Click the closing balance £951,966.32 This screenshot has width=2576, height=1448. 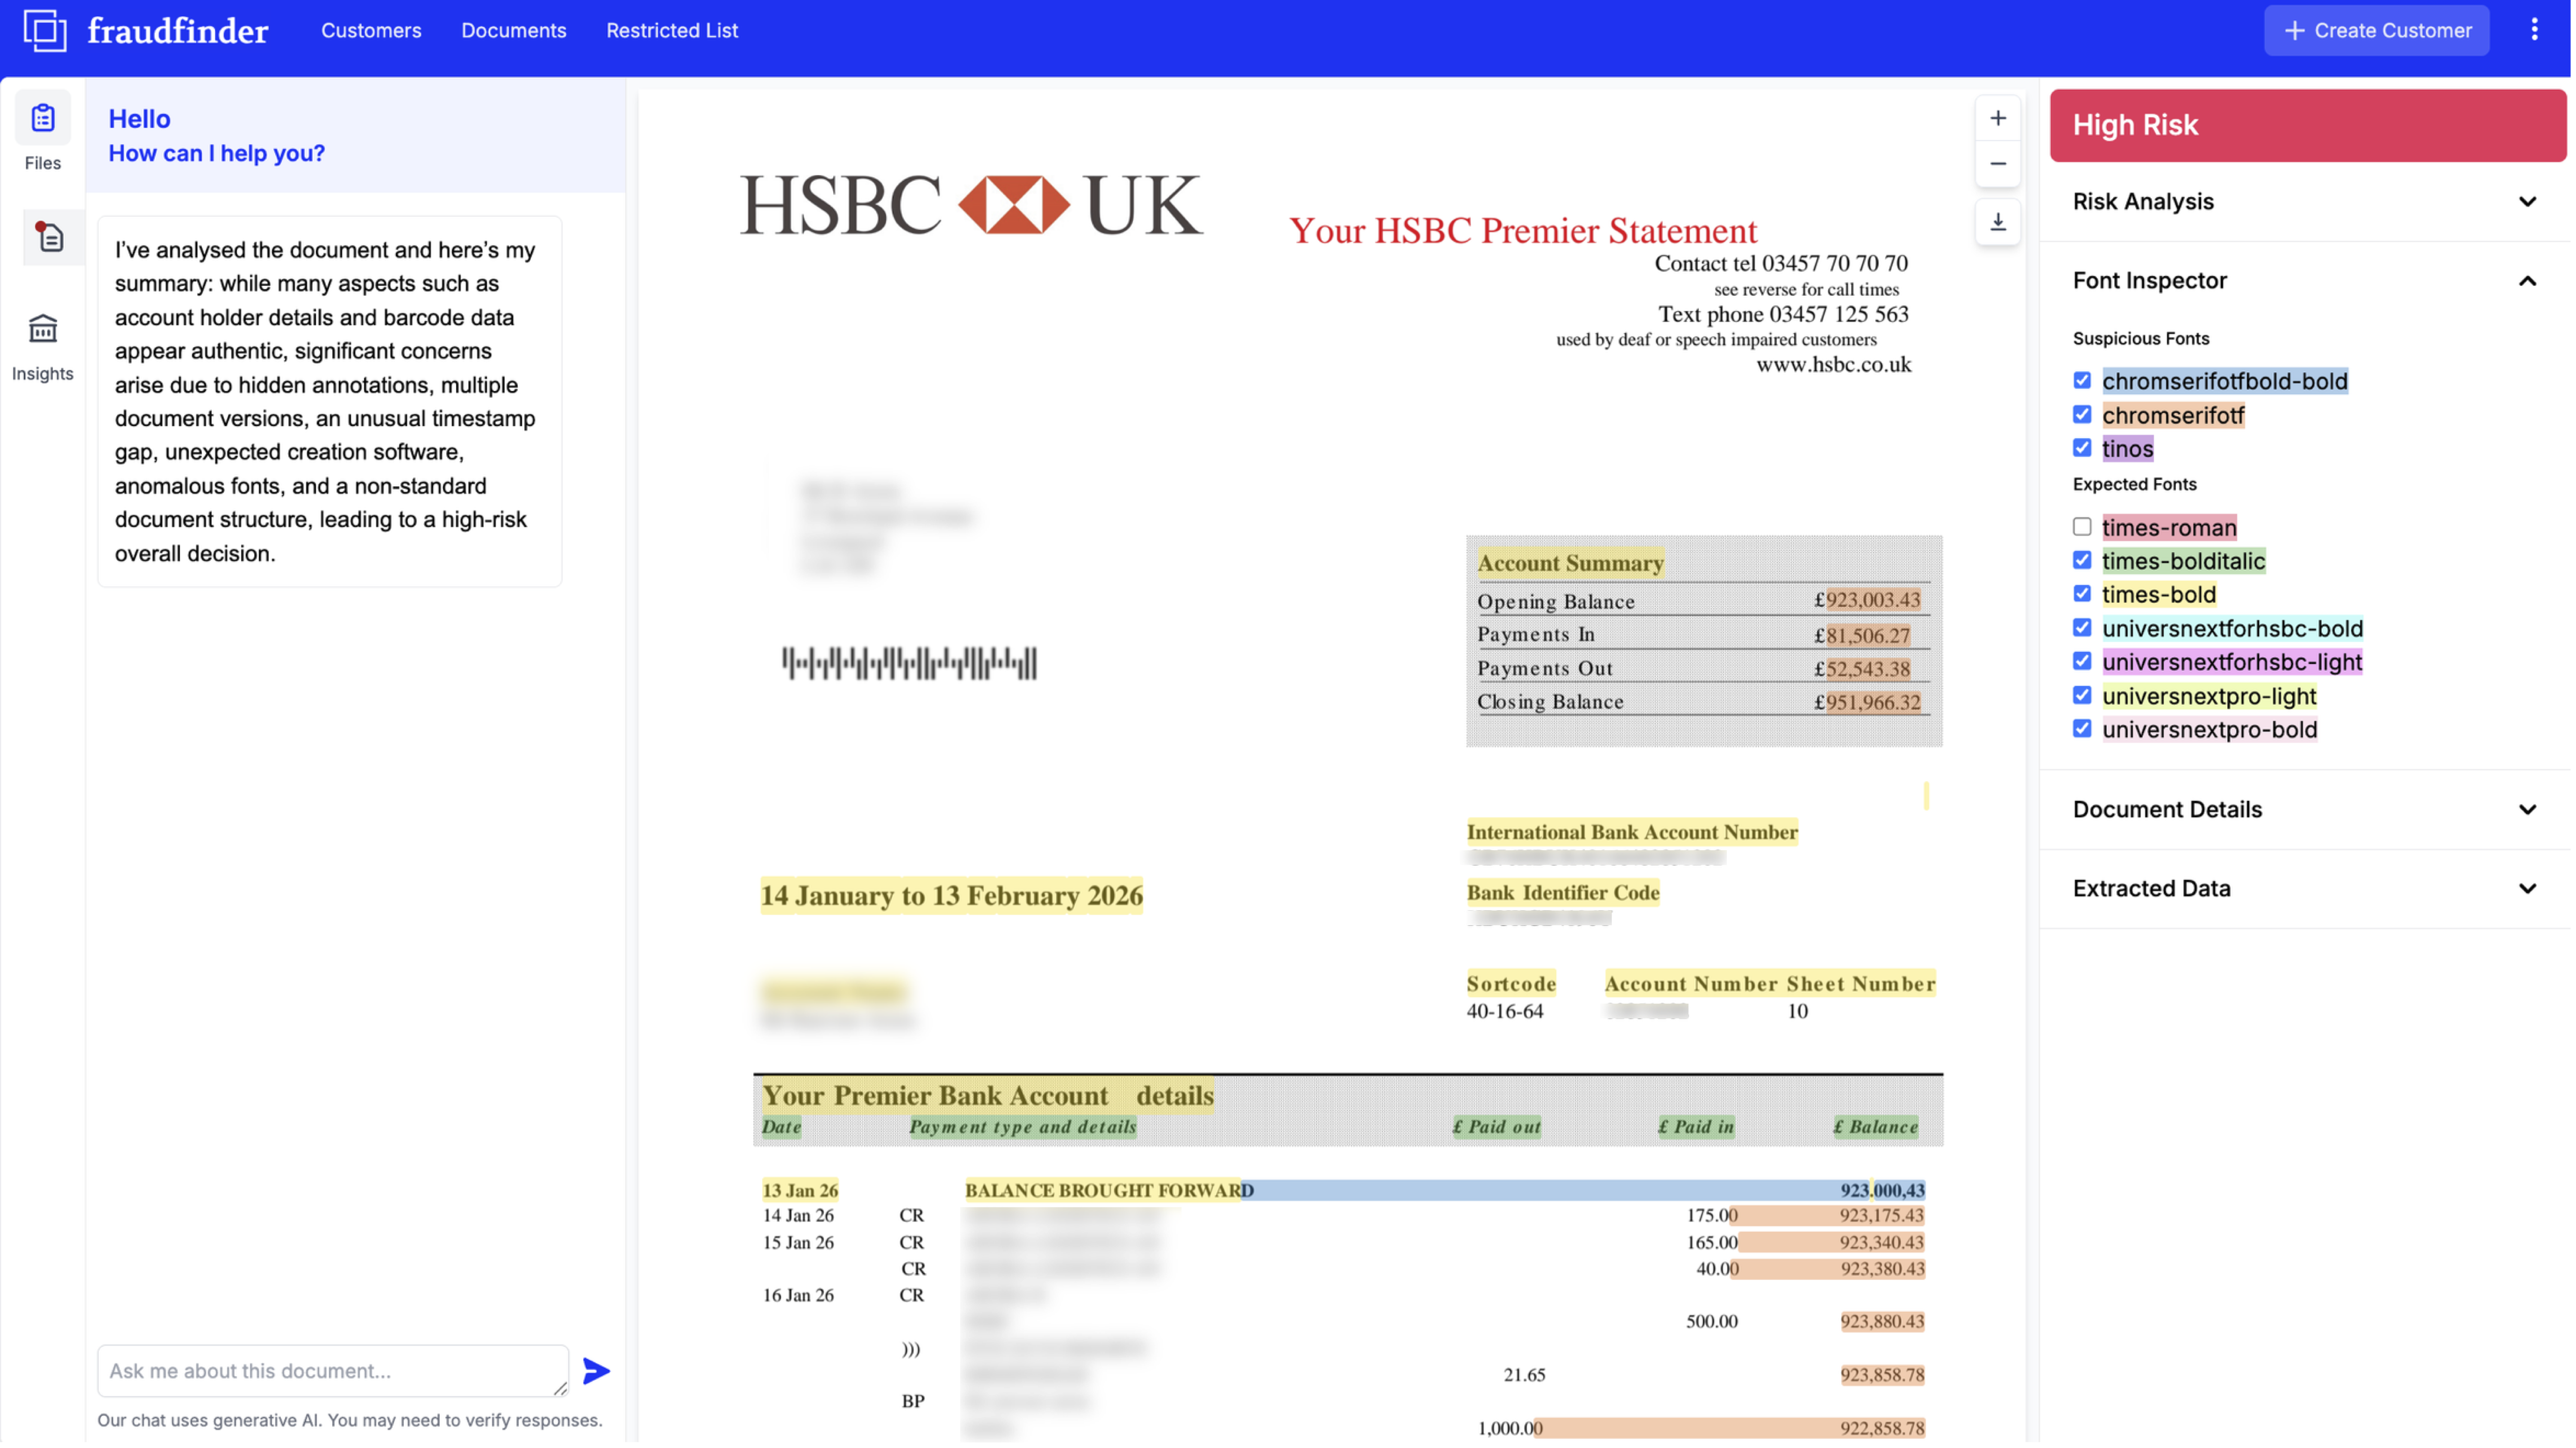click(1867, 702)
